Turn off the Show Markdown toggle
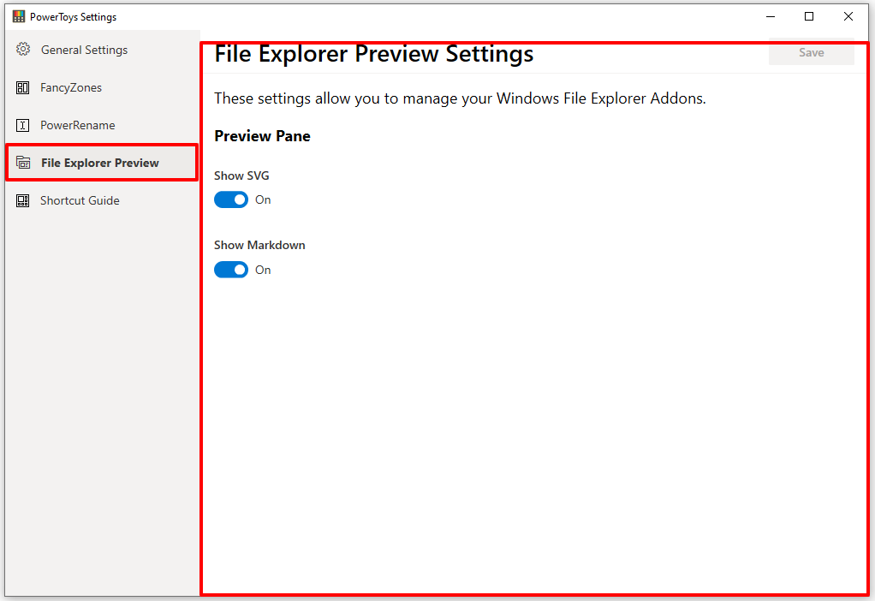 [230, 270]
